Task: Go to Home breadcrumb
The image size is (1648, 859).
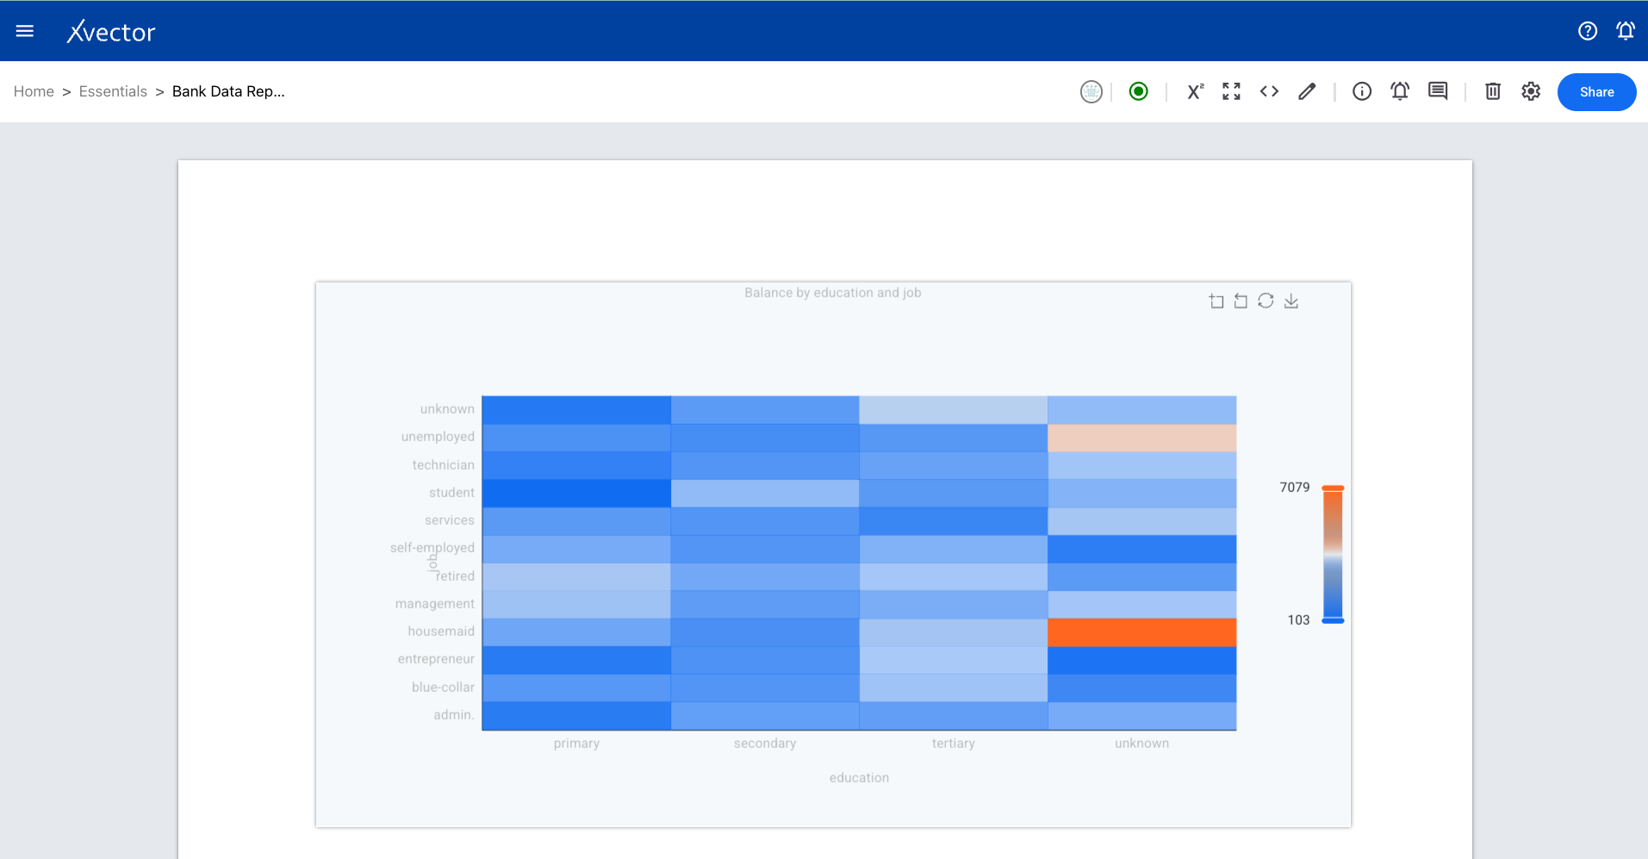Action: point(34,91)
